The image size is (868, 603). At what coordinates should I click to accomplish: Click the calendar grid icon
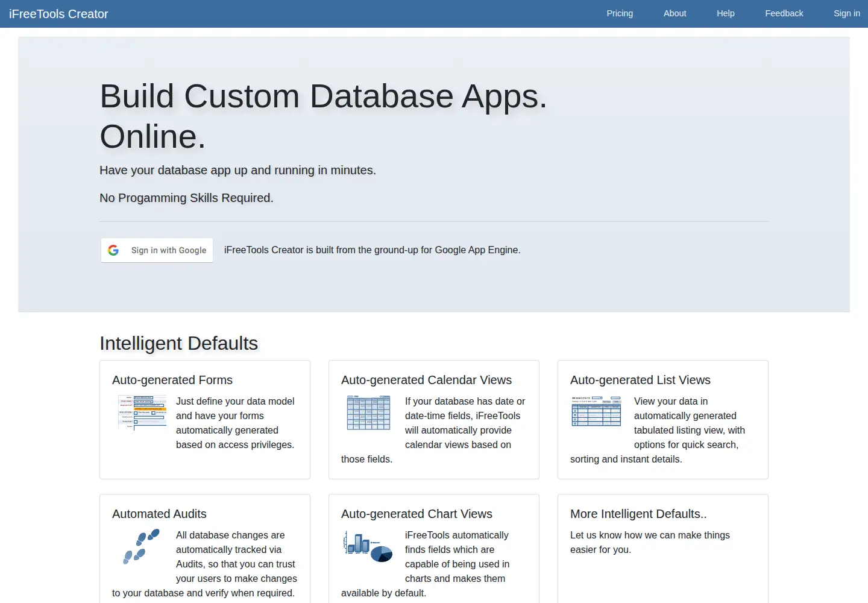tap(369, 412)
